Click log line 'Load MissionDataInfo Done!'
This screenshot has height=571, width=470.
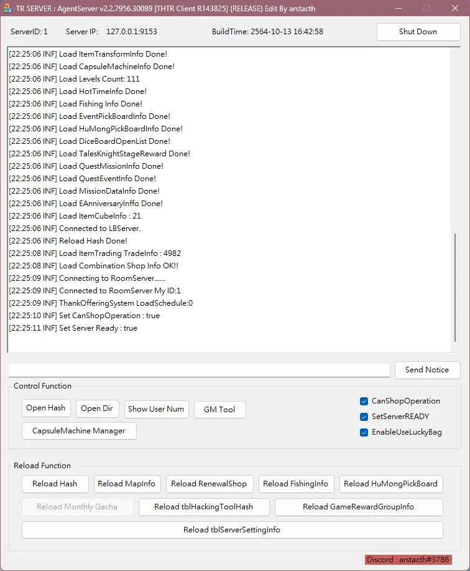tap(85, 191)
